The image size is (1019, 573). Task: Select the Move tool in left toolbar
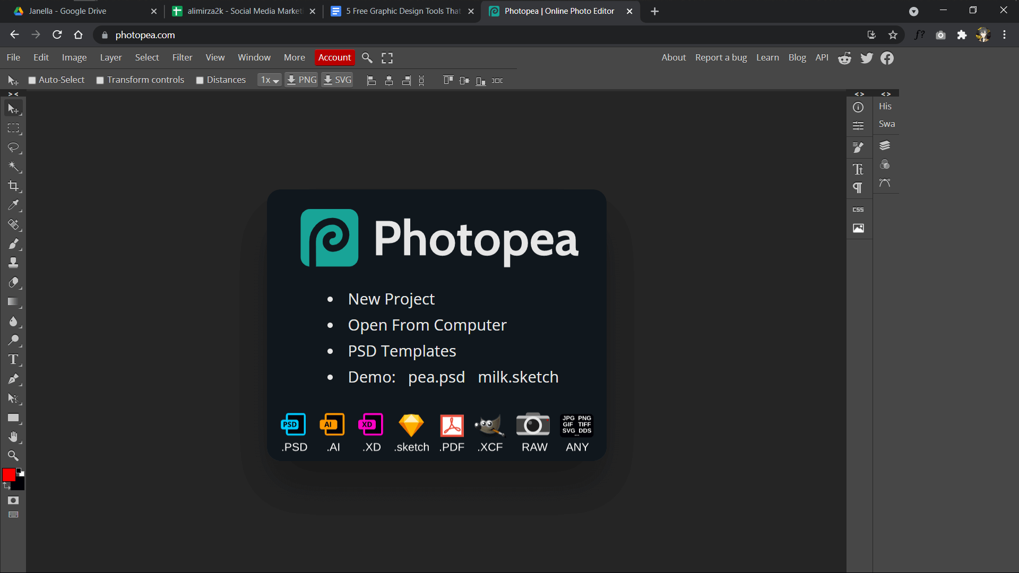click(13, 109)
